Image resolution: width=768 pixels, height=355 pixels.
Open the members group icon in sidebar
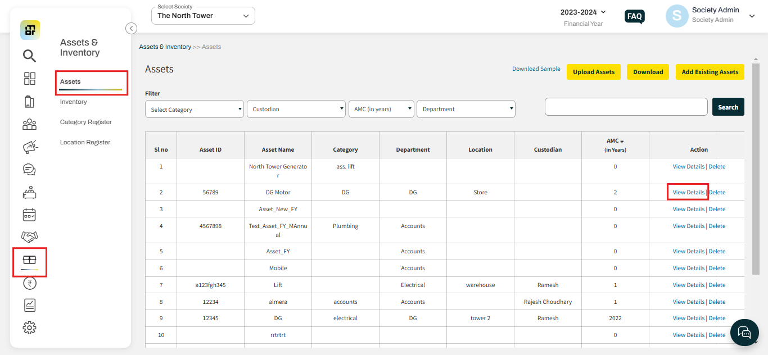click(29, 124)
